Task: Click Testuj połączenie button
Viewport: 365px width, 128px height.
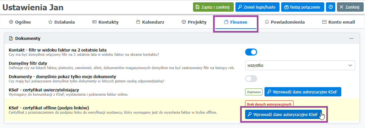Action: coord(303,7)
